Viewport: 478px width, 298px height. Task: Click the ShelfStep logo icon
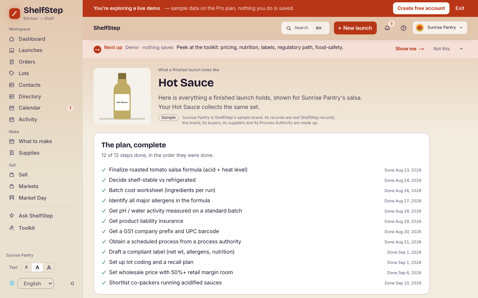coord(15,14)
